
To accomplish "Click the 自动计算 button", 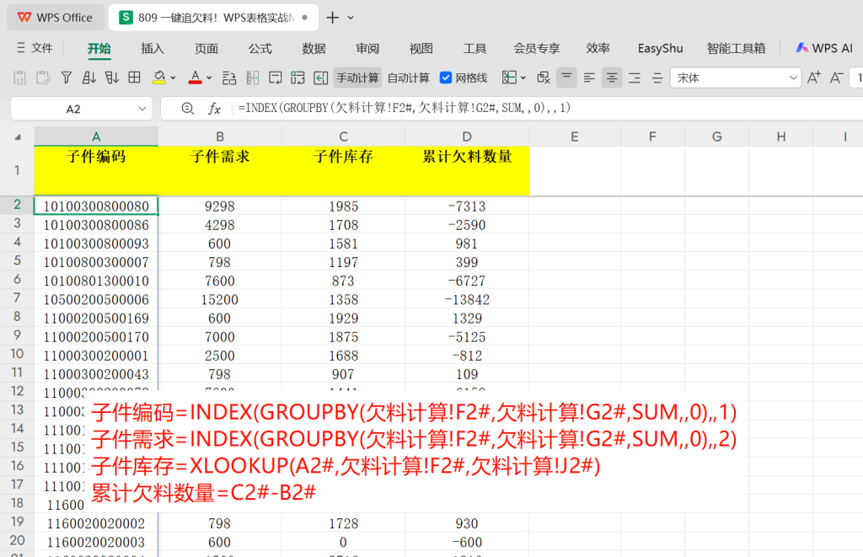I will pyautogui.click(x=409, y=78).
